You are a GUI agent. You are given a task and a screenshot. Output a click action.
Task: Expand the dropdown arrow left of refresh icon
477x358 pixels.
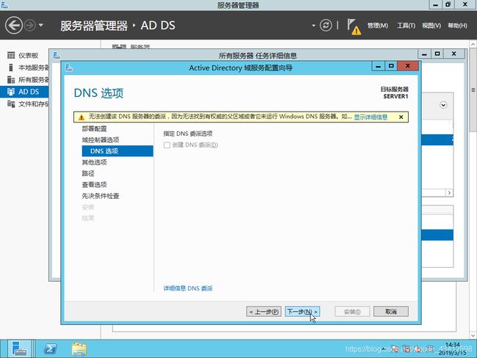(x=313, y=26)
